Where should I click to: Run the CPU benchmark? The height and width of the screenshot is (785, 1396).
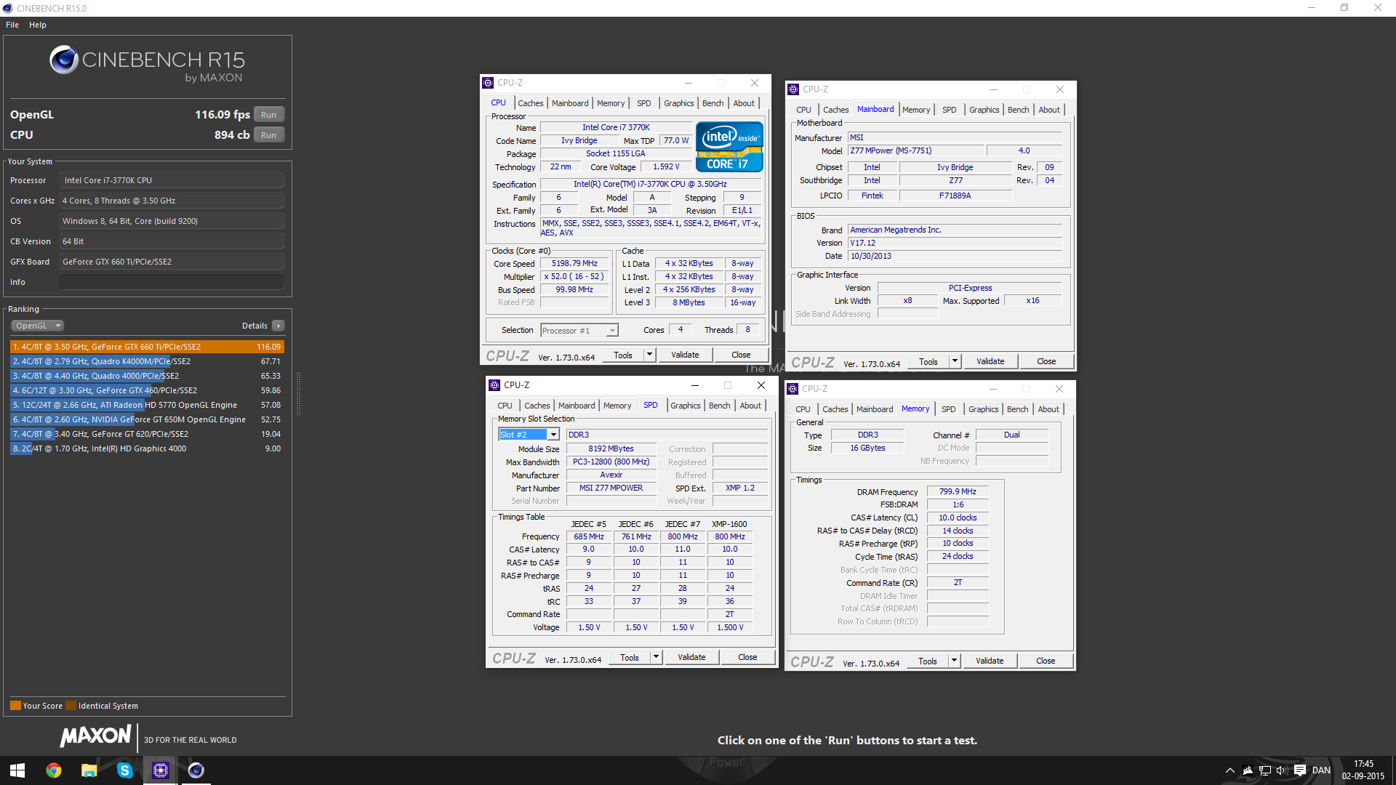[269, 135]
